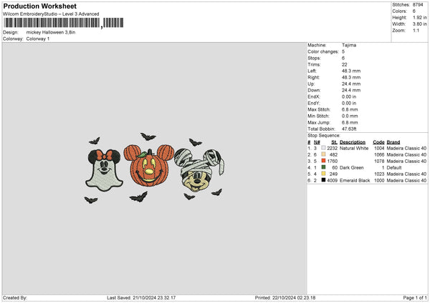Select the Width value '3.80 in'

419,24
